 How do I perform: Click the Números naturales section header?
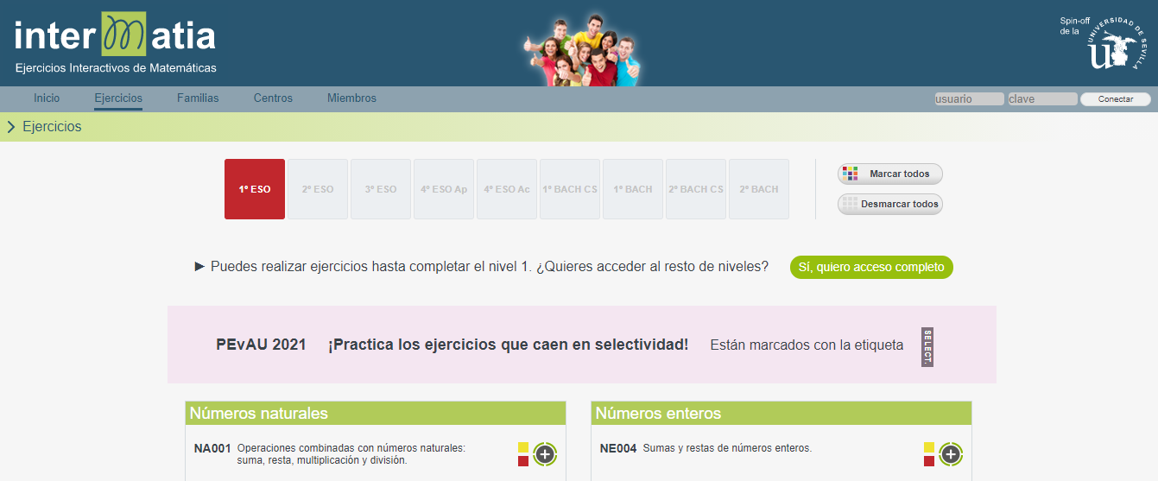[x=376, y=413]
